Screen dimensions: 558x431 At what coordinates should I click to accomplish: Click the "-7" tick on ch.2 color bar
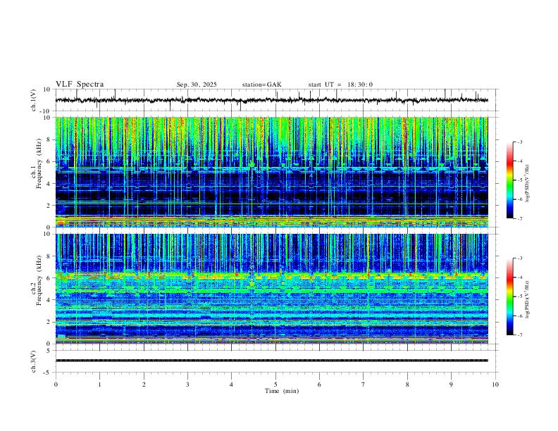pos(519,335)
